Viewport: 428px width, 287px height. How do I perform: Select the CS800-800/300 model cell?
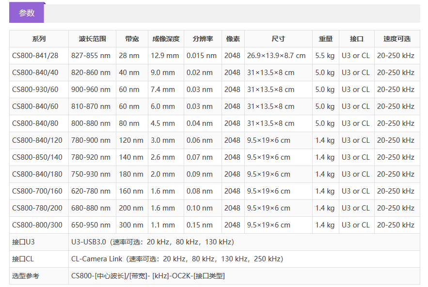(37, 225)
